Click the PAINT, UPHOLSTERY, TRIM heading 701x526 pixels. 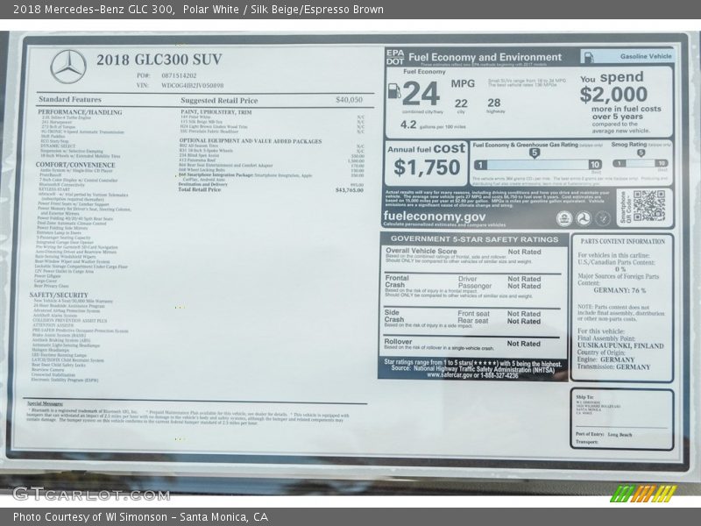click(216, 112)
